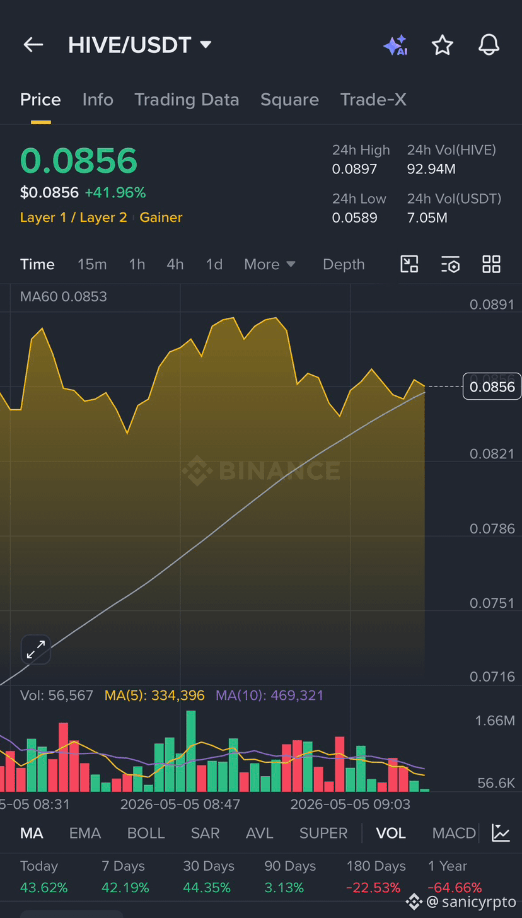The height and width of the screenshot is (918, 522).
Task: Open the four-square grid icon
Action: click(x=491, y=264)
